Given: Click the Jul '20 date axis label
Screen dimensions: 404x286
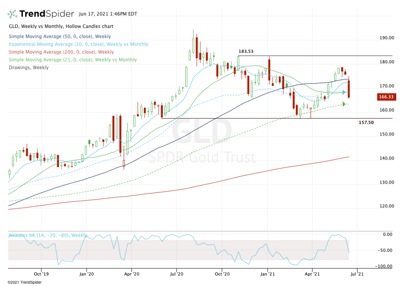Looking at the screenshot, I should tap(177, 274).
